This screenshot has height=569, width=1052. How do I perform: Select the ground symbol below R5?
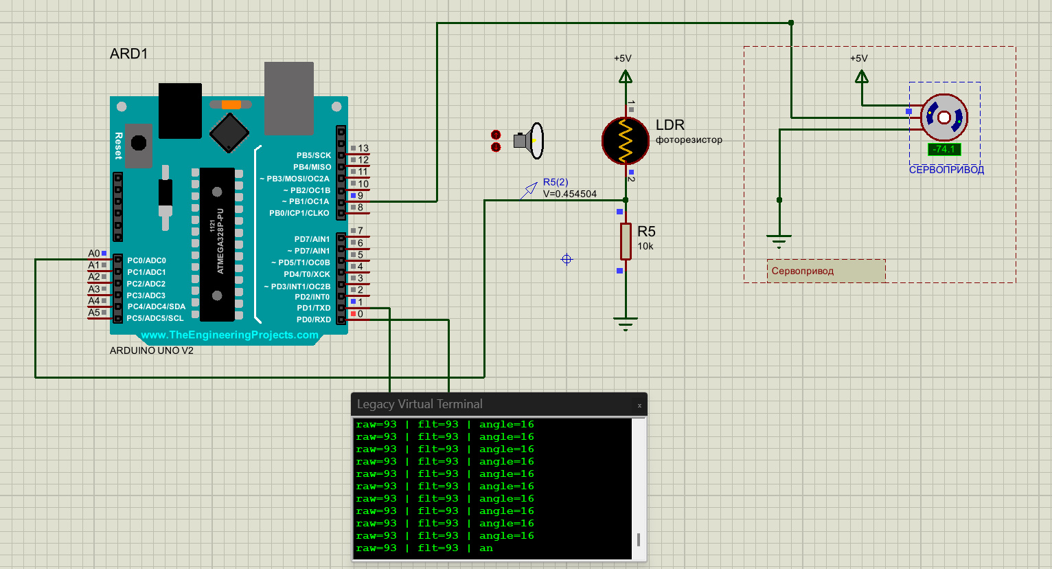point(626,323)
